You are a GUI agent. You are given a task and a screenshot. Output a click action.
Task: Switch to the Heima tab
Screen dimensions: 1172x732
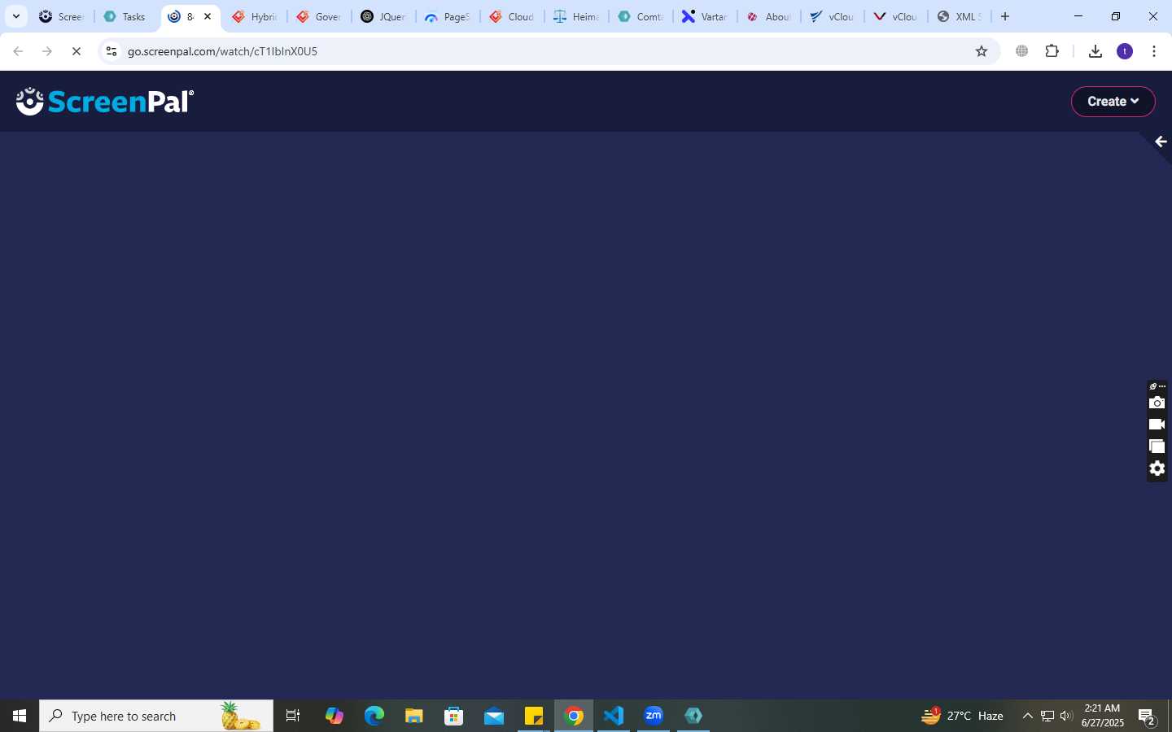click(x=576, y=16)
